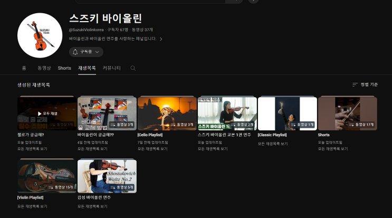Click the 스즈키 바이올린 channel name heading
This screenshot has height=218, width=392.
106,18
